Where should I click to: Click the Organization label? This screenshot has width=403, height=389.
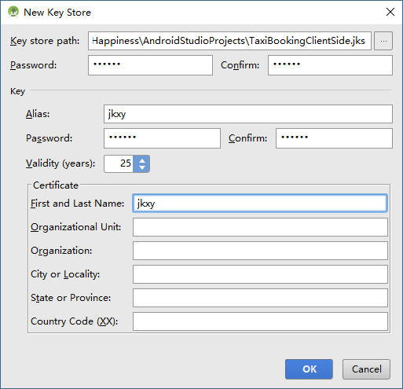(x=61, y=251)
